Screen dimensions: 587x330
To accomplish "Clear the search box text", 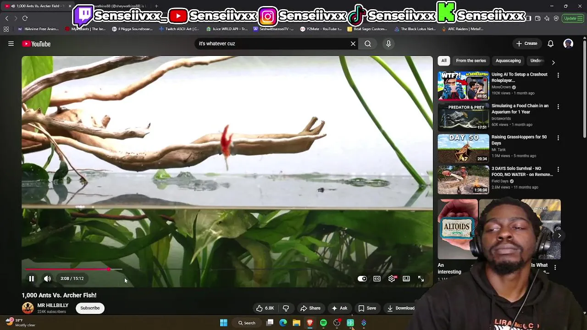I will coord(353,44).
